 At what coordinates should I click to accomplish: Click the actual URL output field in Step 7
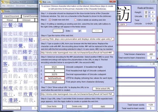point(77,94)
